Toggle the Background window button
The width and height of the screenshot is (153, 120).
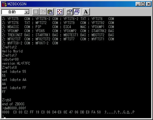(76, 12)
